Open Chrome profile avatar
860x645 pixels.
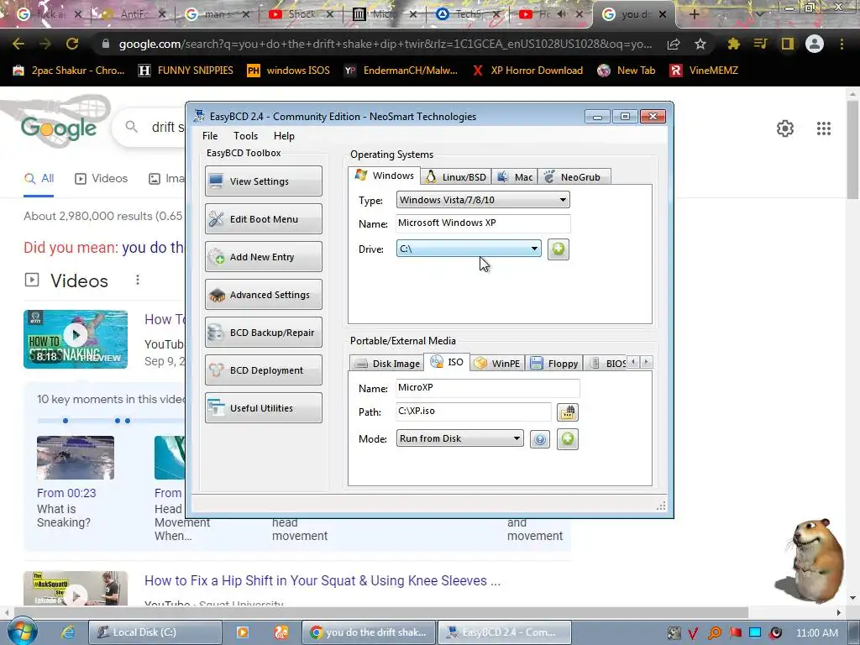815,44
